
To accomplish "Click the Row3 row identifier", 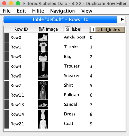I will point(16,57).
